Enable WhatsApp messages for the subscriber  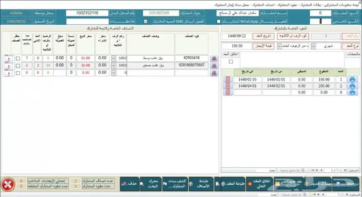(x=219, y=22)
